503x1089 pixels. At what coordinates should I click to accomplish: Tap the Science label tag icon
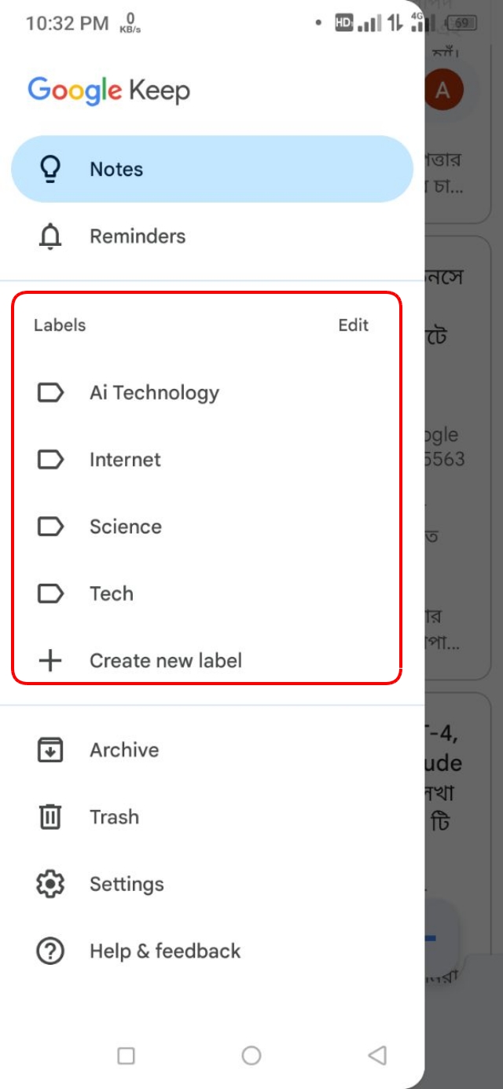click(x=51, y=526)
